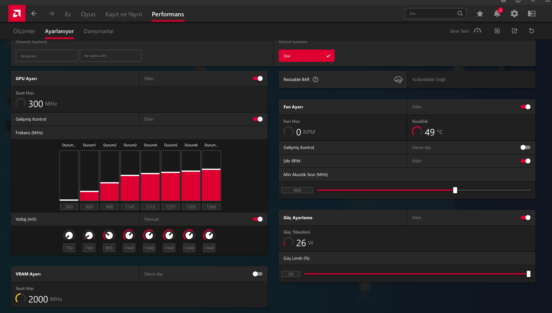Open notifications bell icon
This screenshot has height=313, width=552.
click(497, 14)
